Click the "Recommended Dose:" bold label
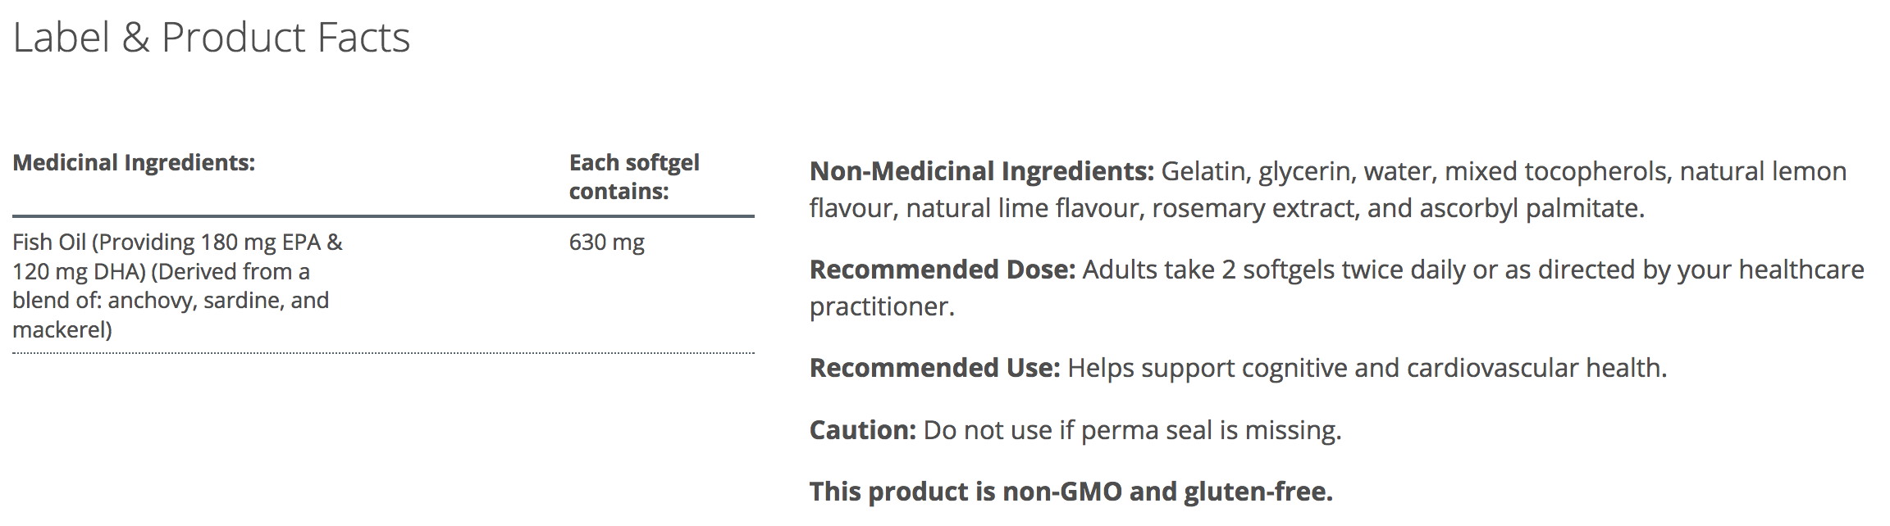Viewport: 1890px width, 526px height. (942, 270)
